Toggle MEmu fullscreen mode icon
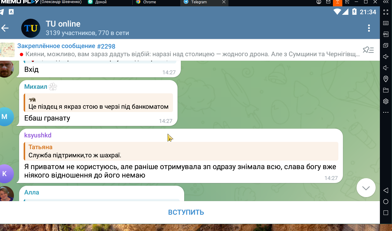Image resolution: width=392 pixels, height=231 pixels. click(386, 12)
